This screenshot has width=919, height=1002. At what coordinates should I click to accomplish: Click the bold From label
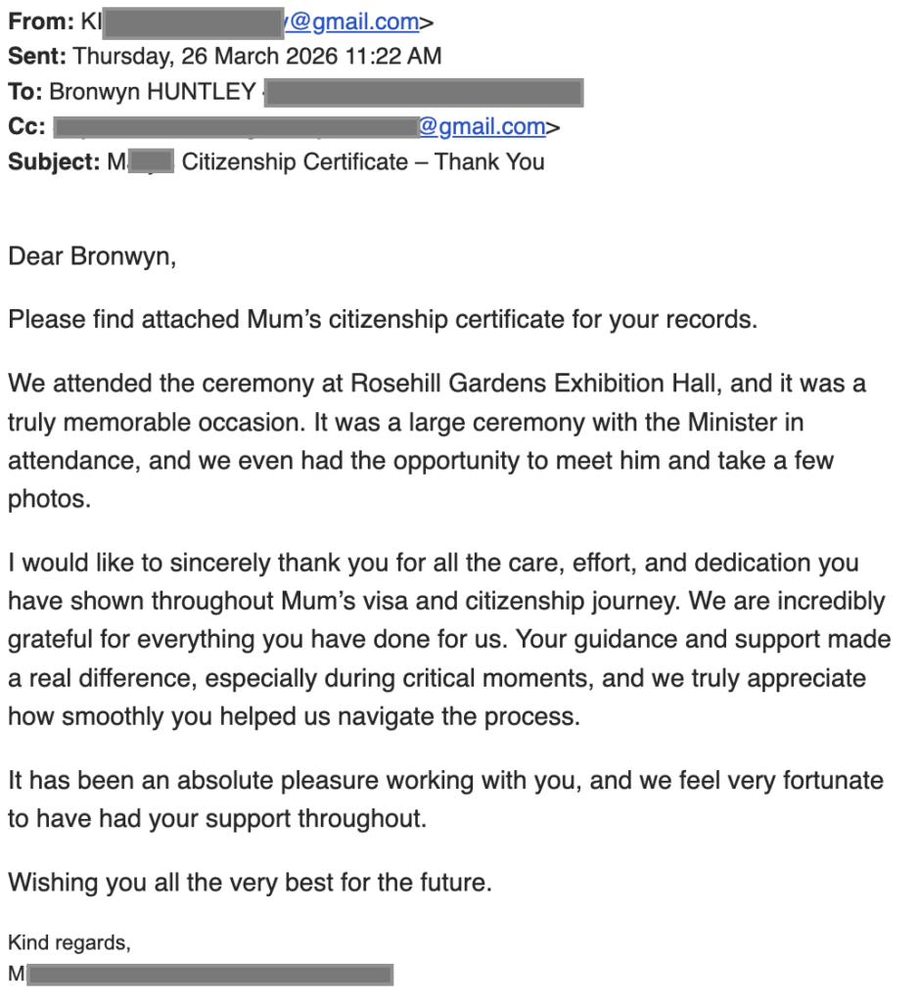(x=41, y=22)
